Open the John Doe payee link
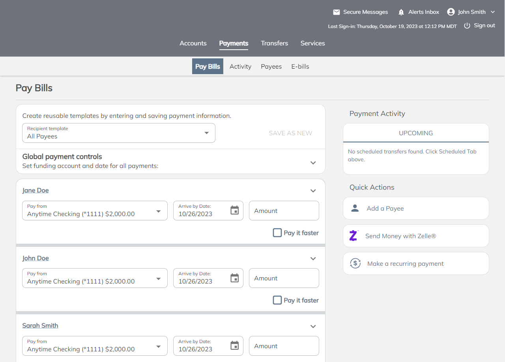505x362 pixels. 36,258
